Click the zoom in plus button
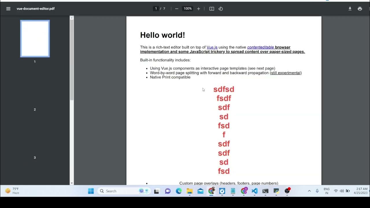 (x=199, y=9)
